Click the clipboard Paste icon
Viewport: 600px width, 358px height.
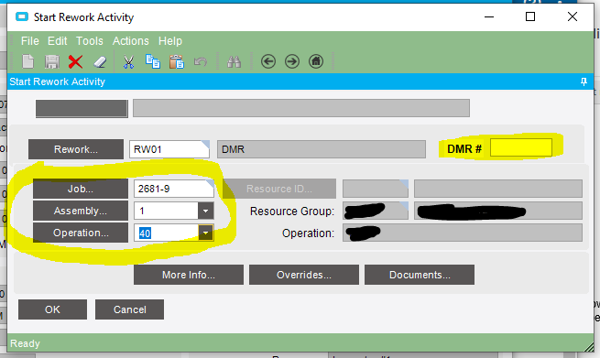pos(177,61)
